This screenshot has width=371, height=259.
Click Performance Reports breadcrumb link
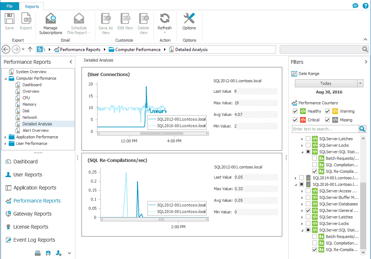(x=80, y=49)
